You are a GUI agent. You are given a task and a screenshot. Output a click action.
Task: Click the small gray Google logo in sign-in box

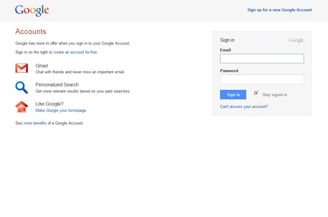[296, 40]
